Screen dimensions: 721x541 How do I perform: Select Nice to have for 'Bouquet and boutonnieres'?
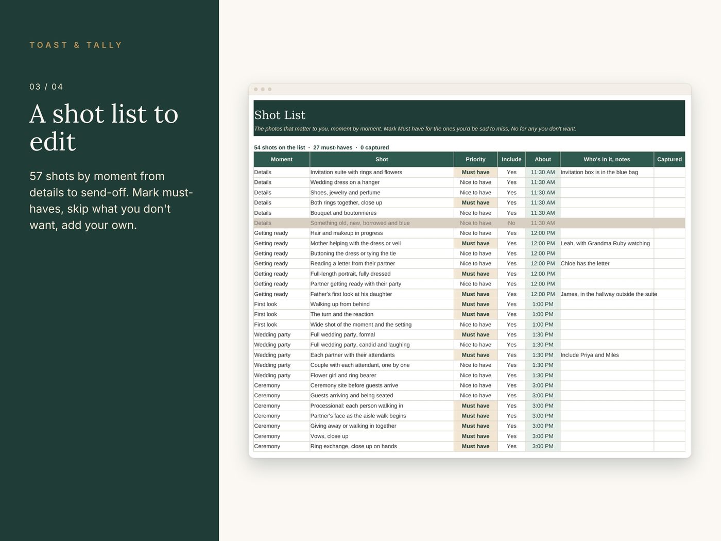[x=475, y=213]
